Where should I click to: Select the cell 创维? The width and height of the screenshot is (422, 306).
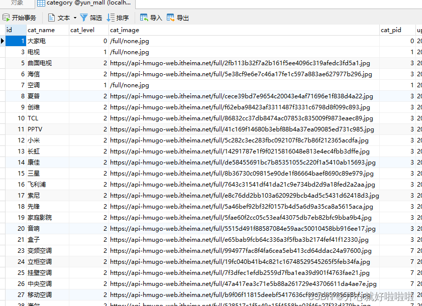(48, 107)
